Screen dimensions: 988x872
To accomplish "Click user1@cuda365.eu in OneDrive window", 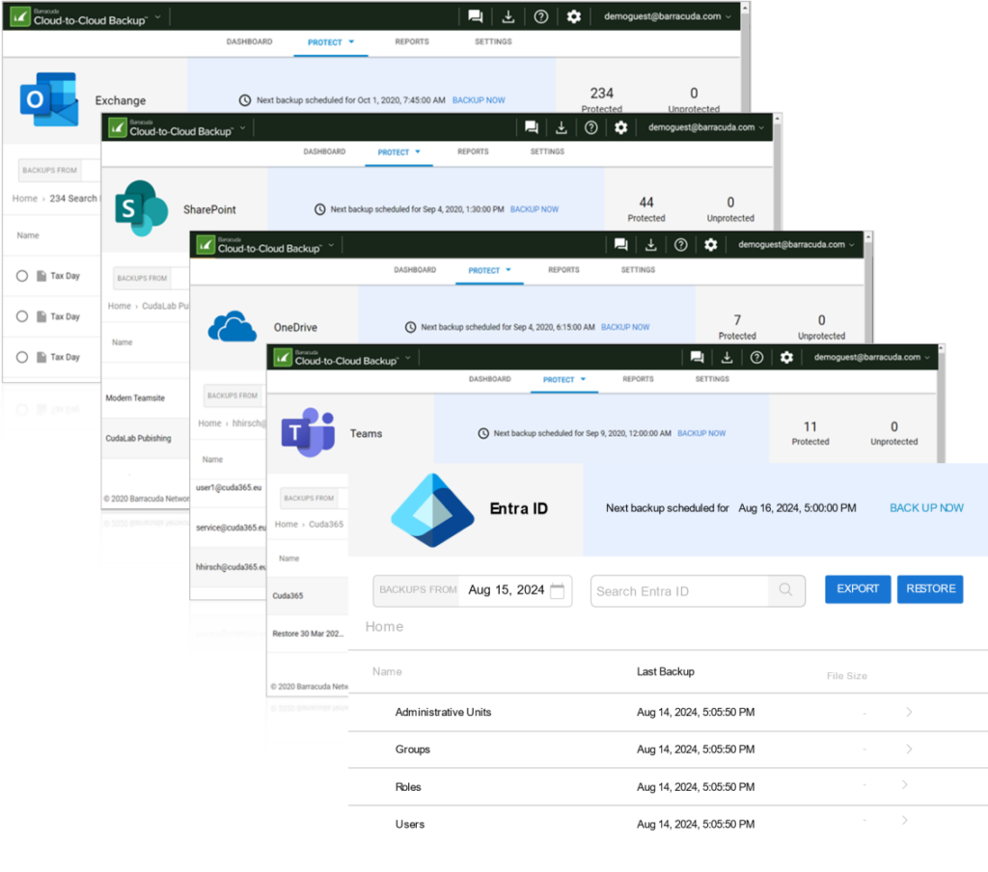I will tap(228, 488).
